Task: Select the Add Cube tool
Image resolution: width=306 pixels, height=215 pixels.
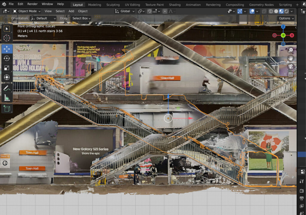Action: point(7,109)
